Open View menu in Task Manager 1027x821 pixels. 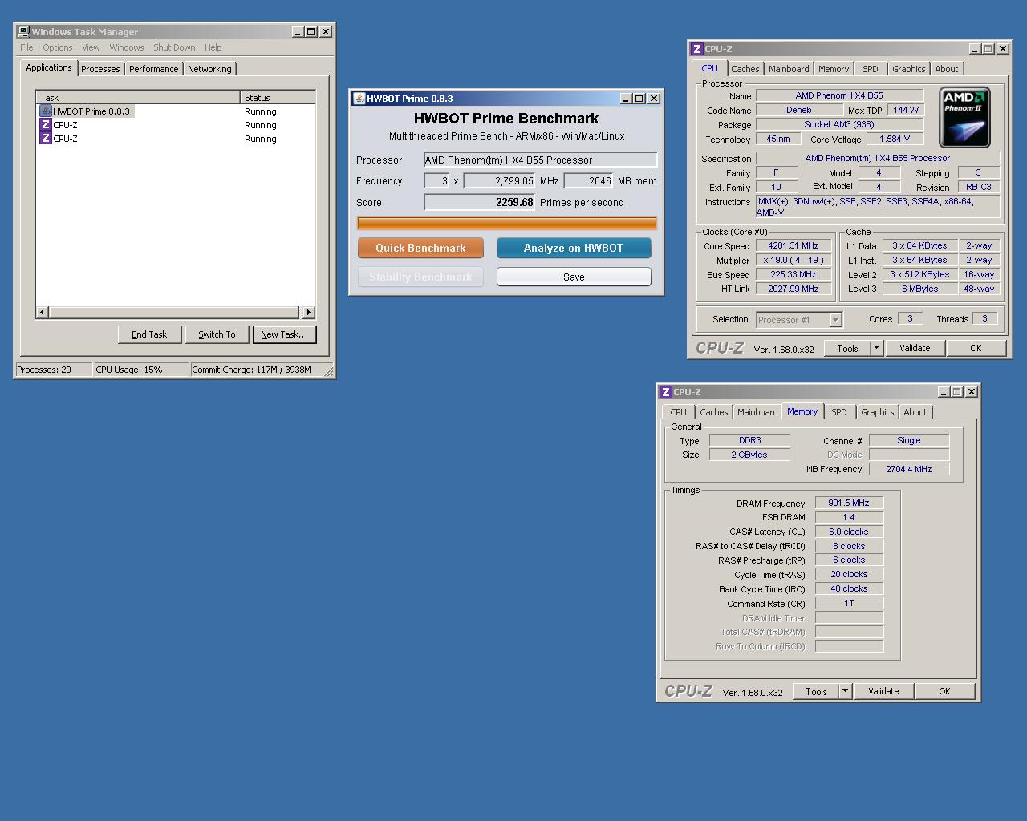coord(91,47)
